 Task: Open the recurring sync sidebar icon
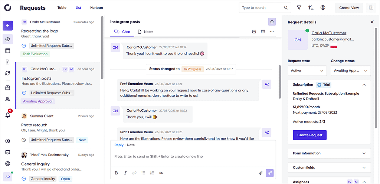click(8, 73)
